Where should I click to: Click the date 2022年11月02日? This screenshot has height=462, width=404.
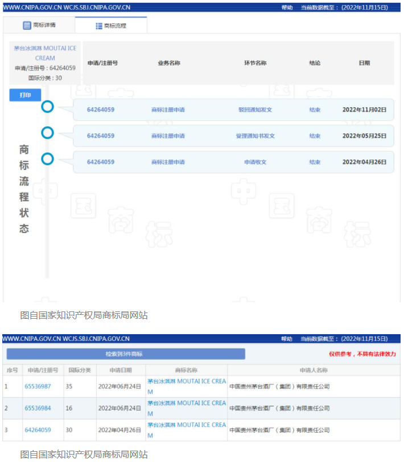point(365,110)
